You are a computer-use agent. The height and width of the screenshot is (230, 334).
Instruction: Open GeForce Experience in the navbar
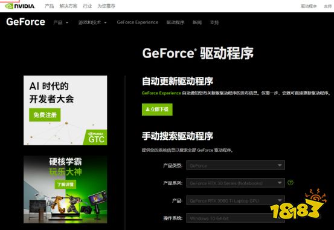tap(138, 22)
